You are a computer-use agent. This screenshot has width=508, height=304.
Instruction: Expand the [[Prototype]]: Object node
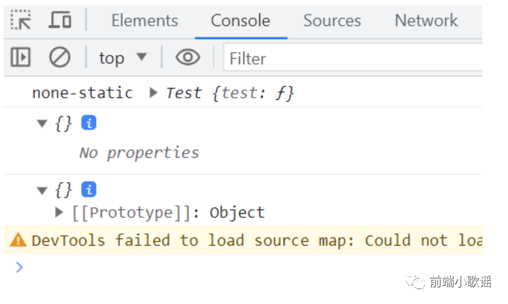pyautogui.click(x=59, y=212)
